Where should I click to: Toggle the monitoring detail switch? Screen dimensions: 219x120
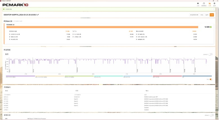(x=211, y=55)
